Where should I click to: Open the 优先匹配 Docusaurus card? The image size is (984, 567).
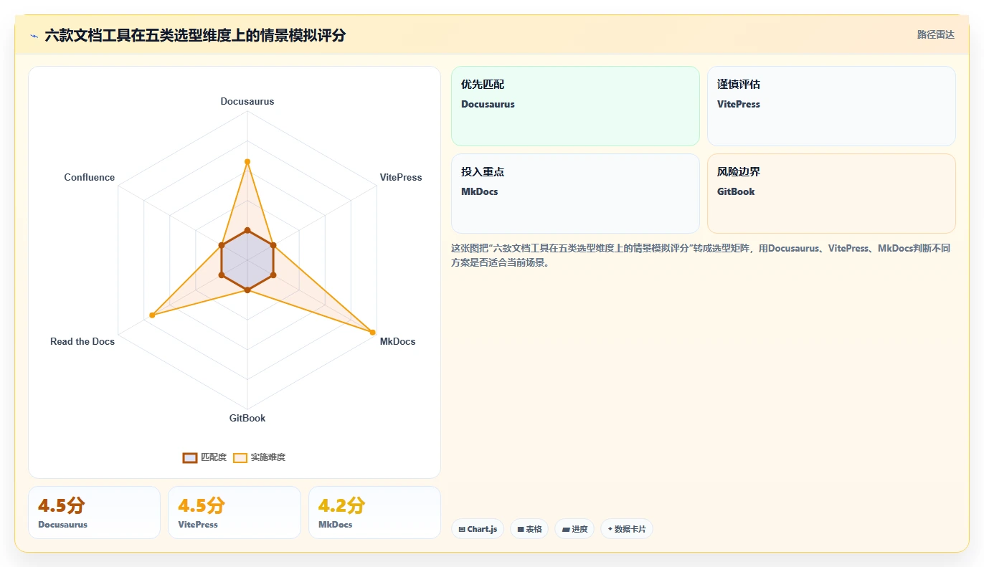coord(575,106)
